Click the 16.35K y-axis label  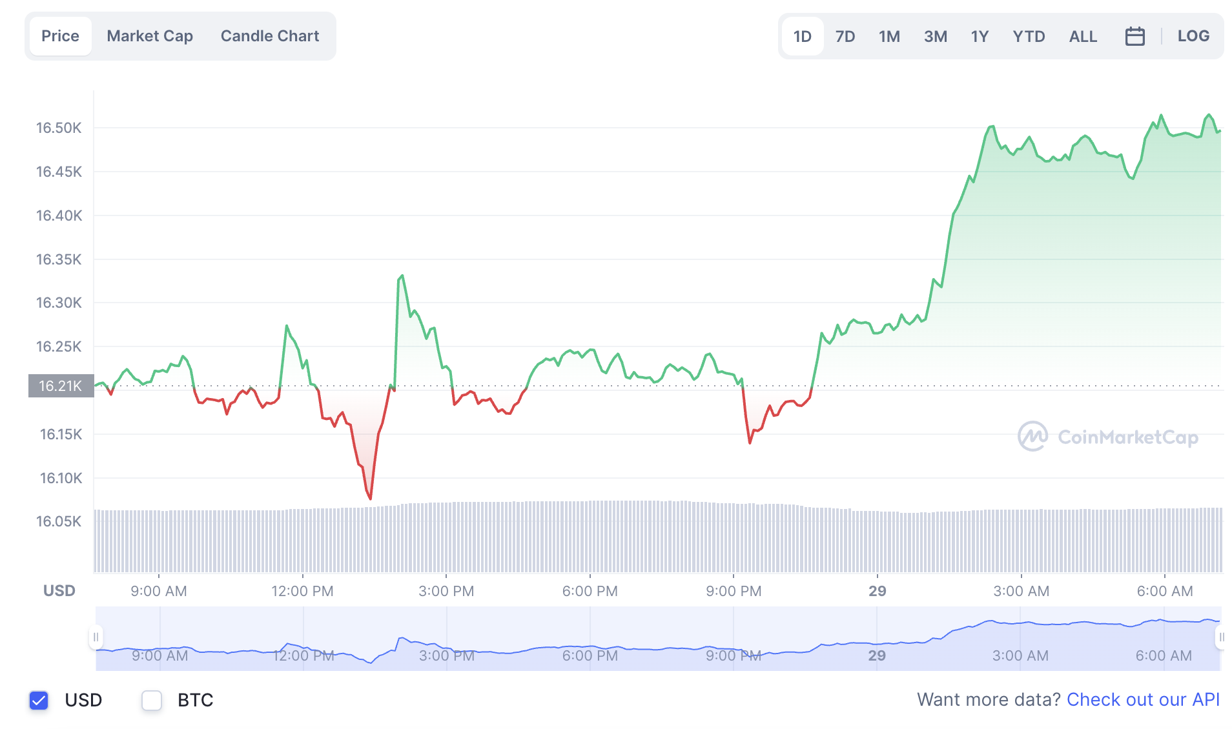[x=59, y=259]
